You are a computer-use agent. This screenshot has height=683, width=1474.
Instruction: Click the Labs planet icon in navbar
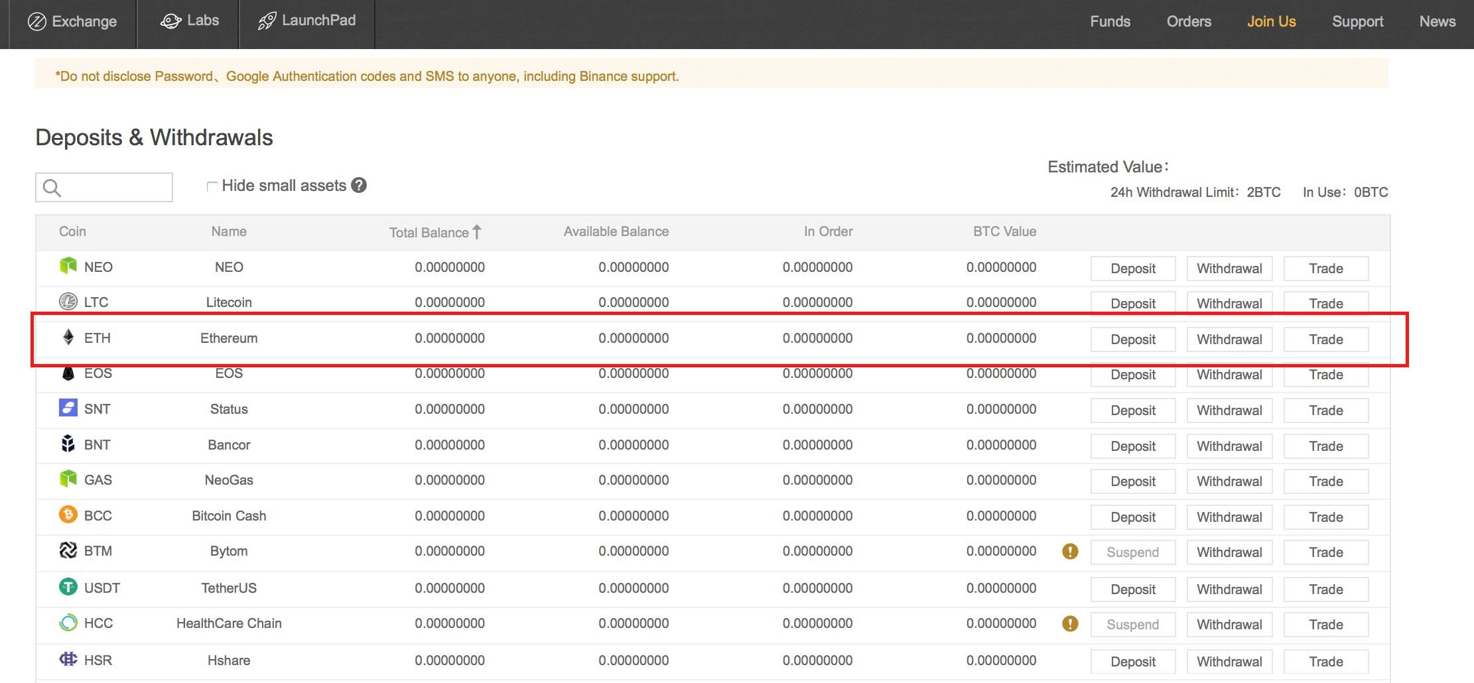click(170, 22)
